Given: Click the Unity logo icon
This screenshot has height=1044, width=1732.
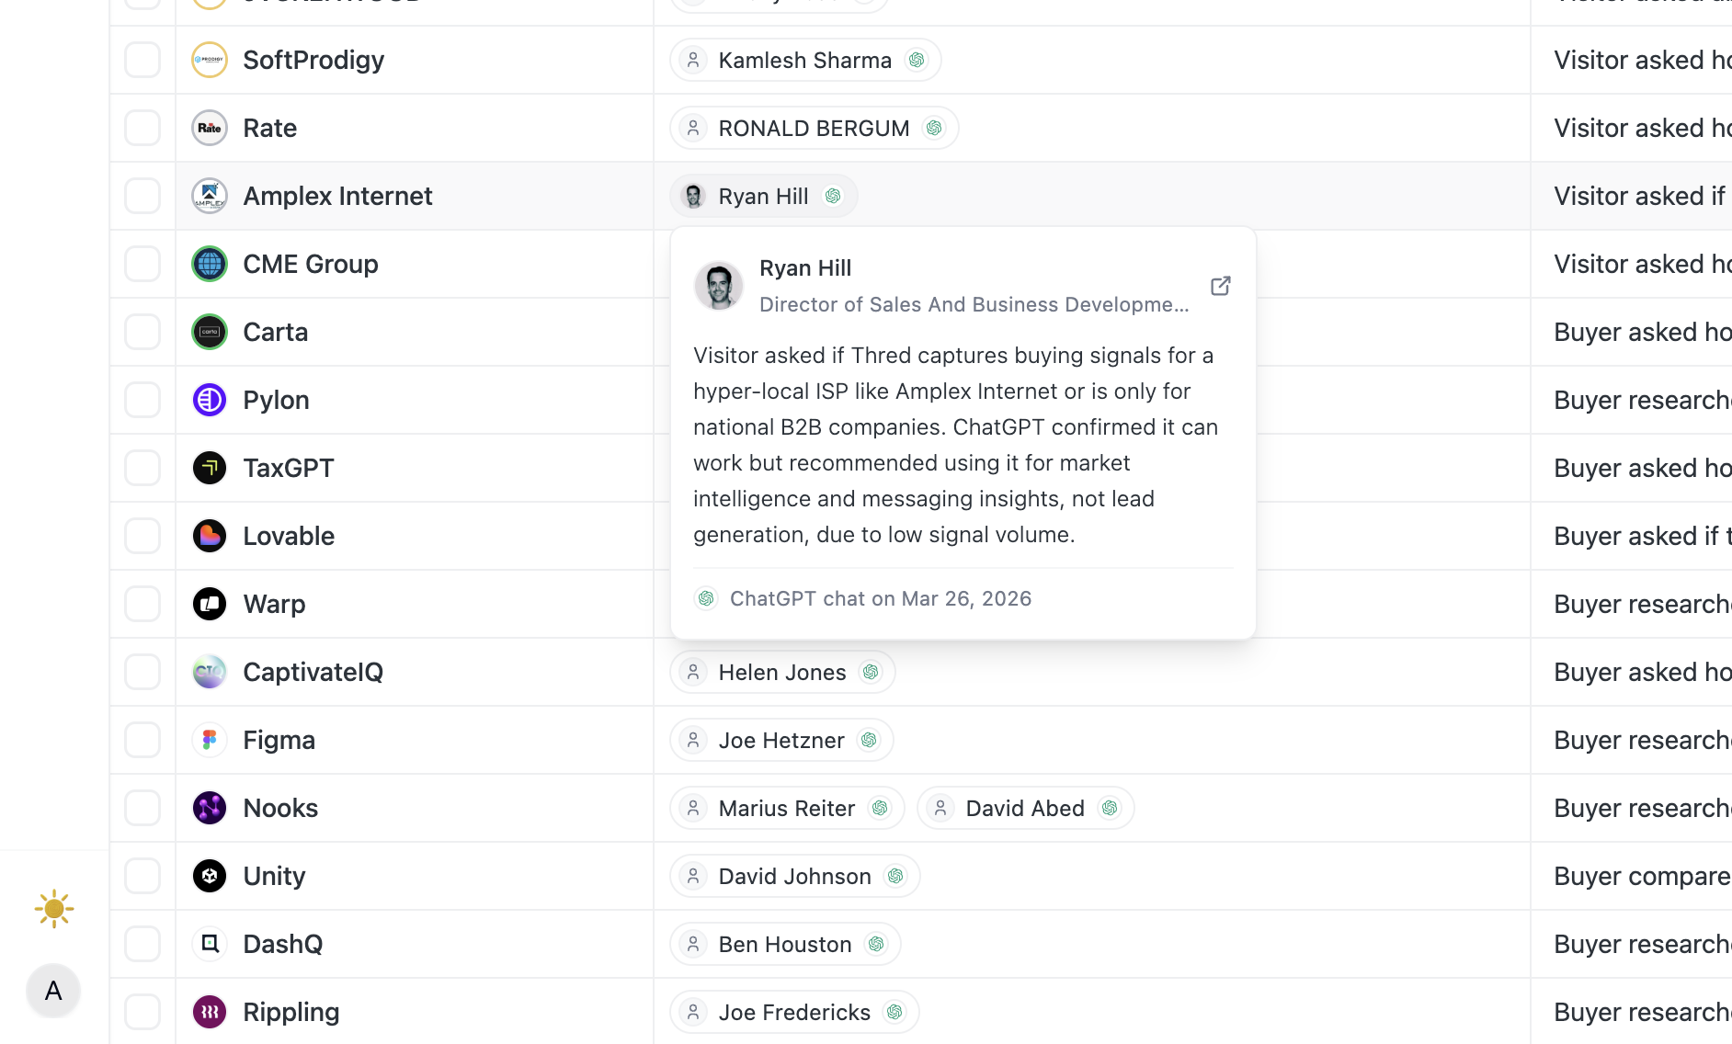Looking at the screenshot, I should 210,876.
